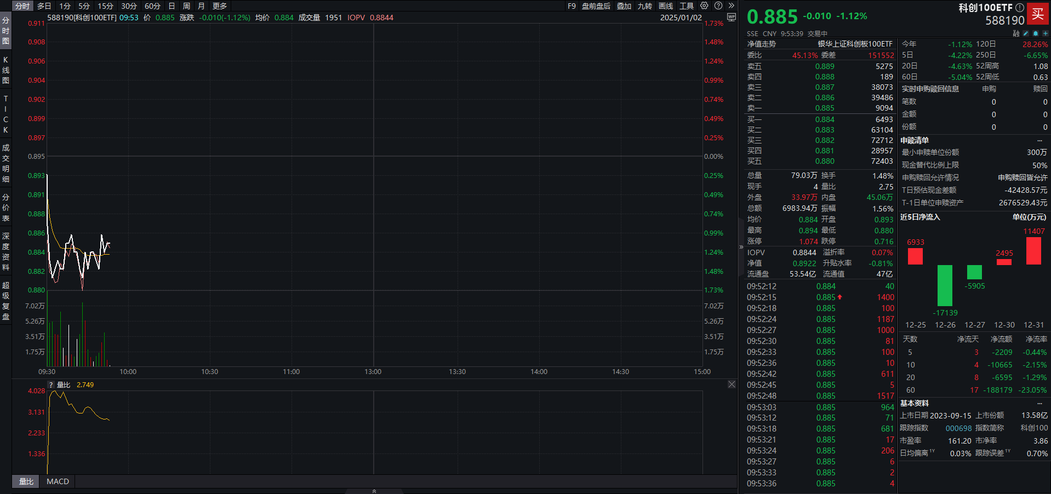Viewport: 1051px width, 494px height.
Task: Click the WP icon at chart top-right
Action: (731, 18)
